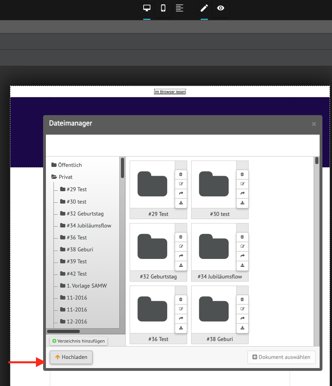Click Dokument auswählen button
The image size is (332, 386).
point(281,357)
